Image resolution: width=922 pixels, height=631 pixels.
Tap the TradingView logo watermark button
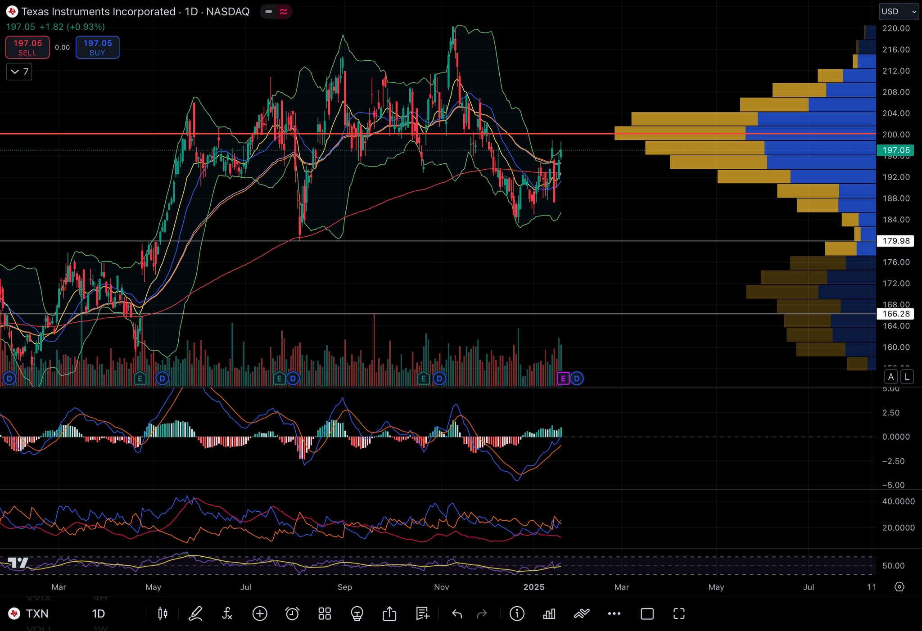18,563
